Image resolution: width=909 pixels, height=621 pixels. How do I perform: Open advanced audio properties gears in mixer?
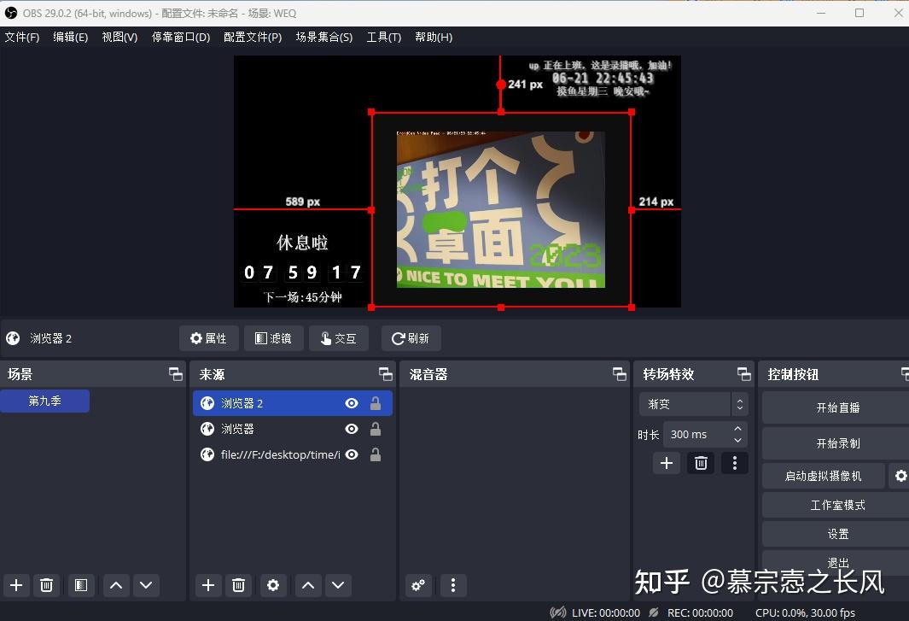(x=418, y=585)
